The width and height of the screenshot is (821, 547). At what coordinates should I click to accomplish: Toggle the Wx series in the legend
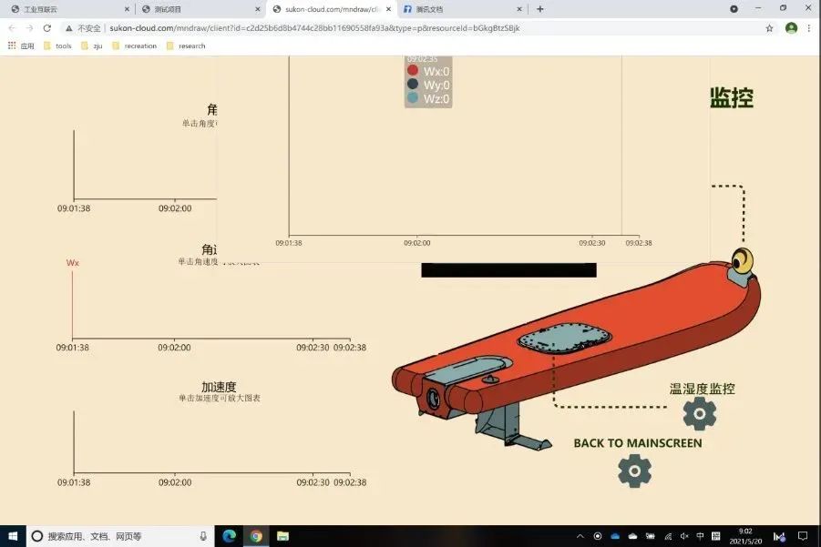(x=428, y=71)
